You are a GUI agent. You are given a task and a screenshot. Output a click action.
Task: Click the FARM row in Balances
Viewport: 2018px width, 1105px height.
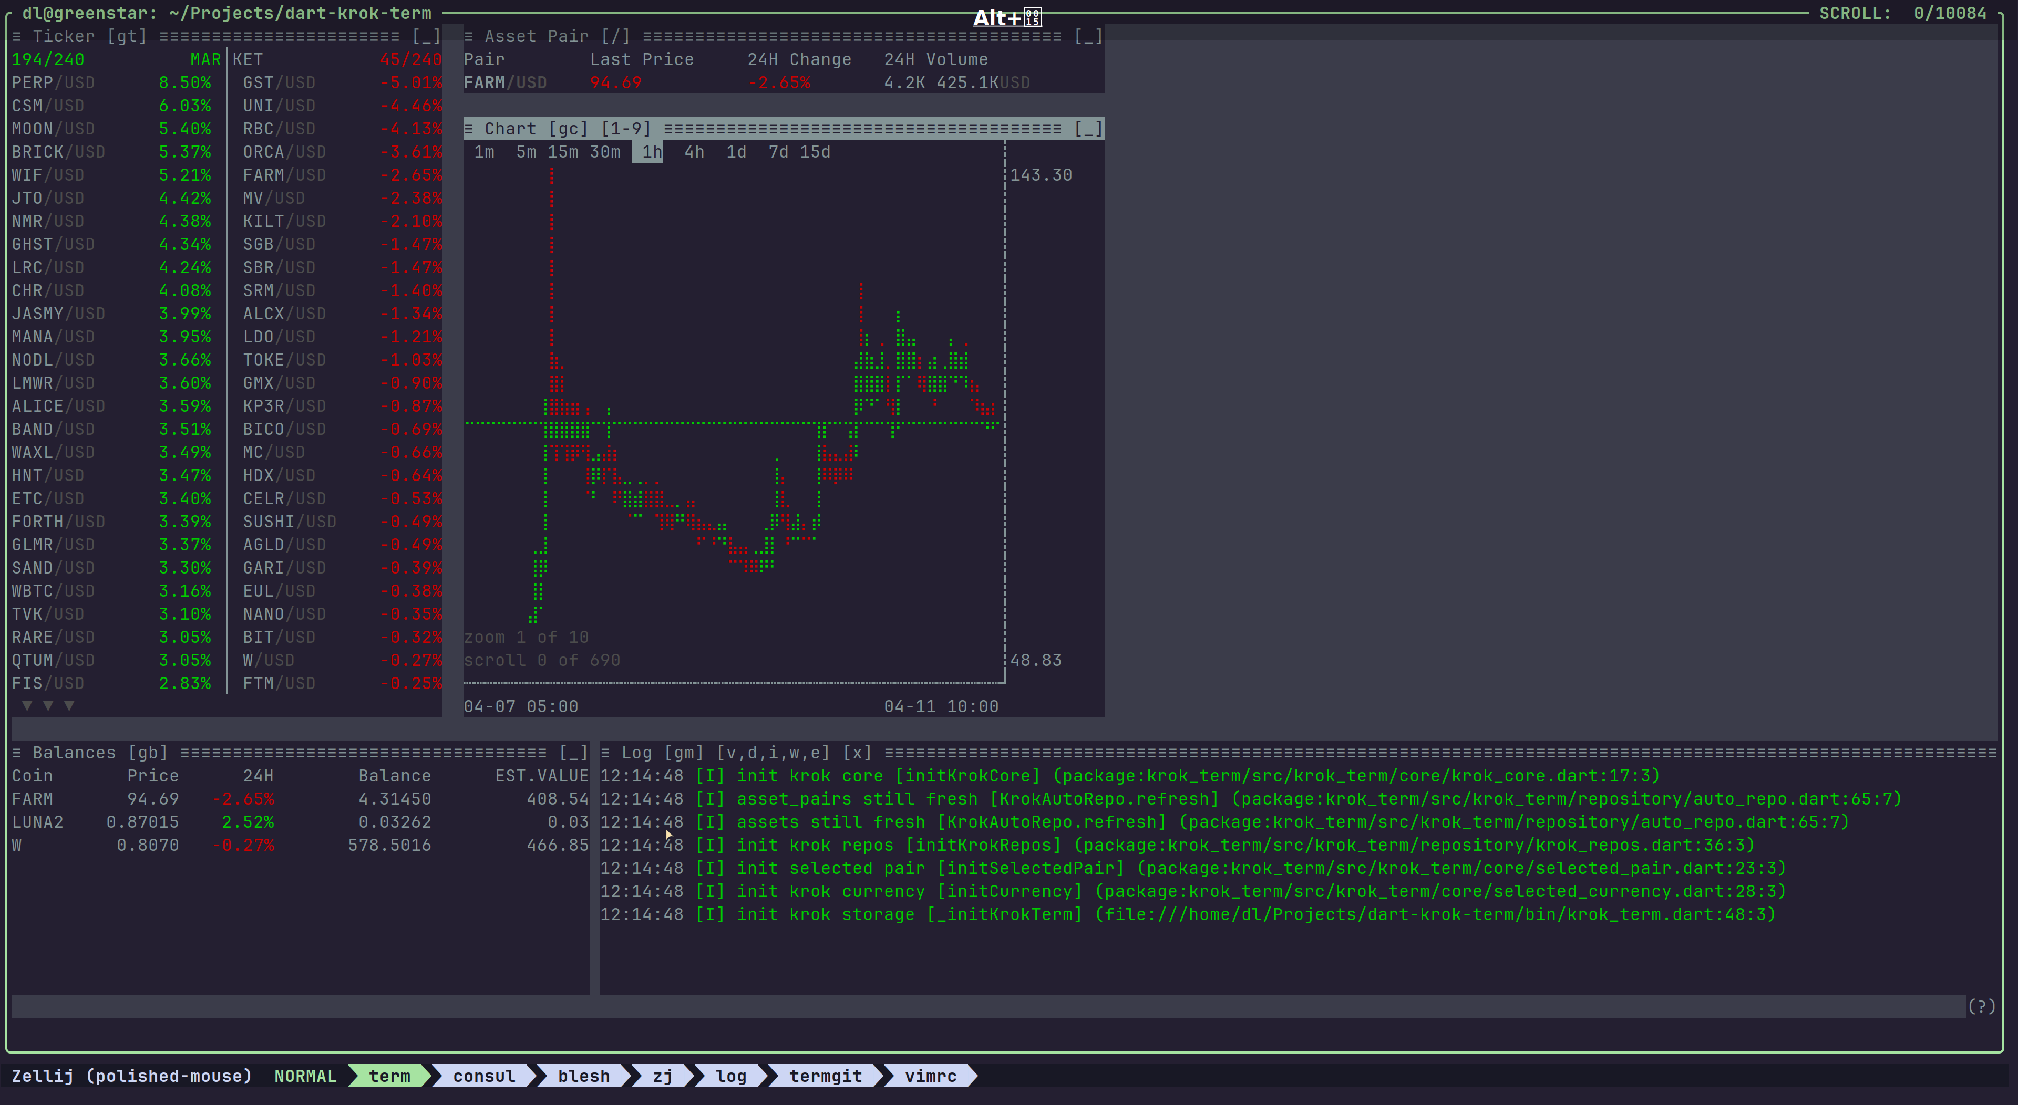click(x=300, y=799)
